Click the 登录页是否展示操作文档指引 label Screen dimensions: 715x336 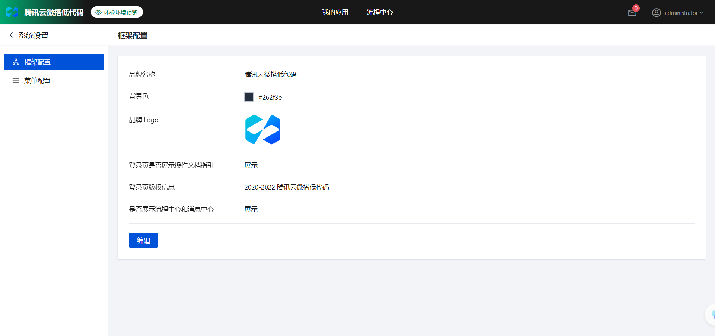point(171,165)
